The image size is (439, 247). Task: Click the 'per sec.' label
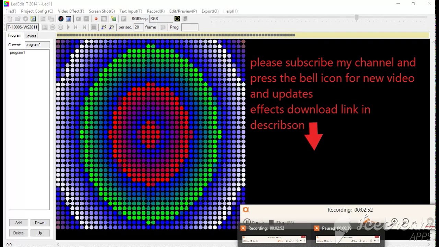coord(125,27)
